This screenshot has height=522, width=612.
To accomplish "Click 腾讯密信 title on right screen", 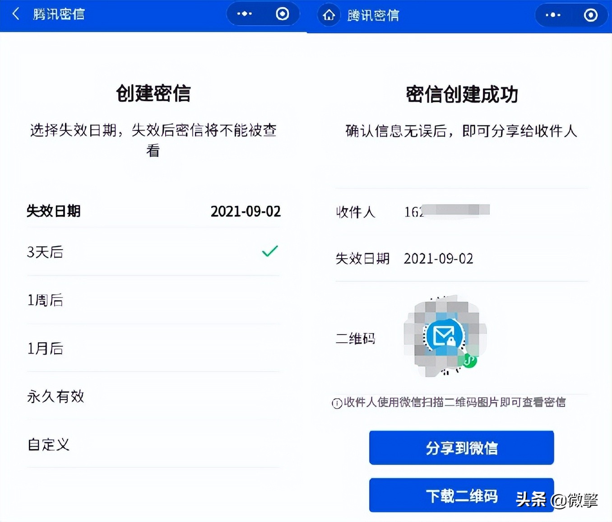I will pyautogui.click(x=373, y=15).
